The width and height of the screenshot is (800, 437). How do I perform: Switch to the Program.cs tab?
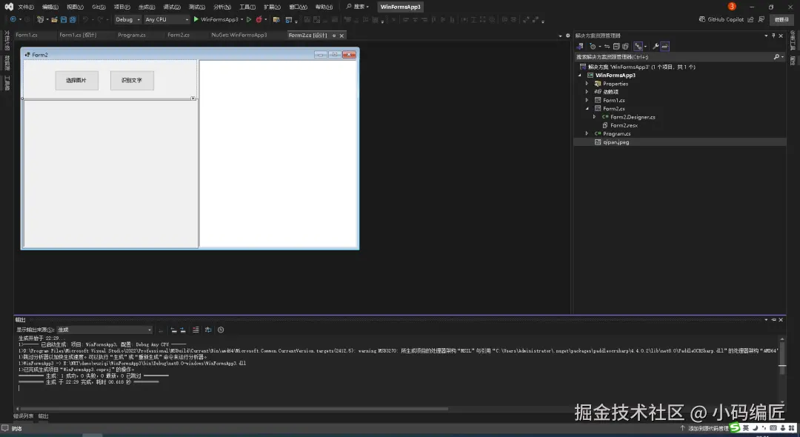click(132, 36)
